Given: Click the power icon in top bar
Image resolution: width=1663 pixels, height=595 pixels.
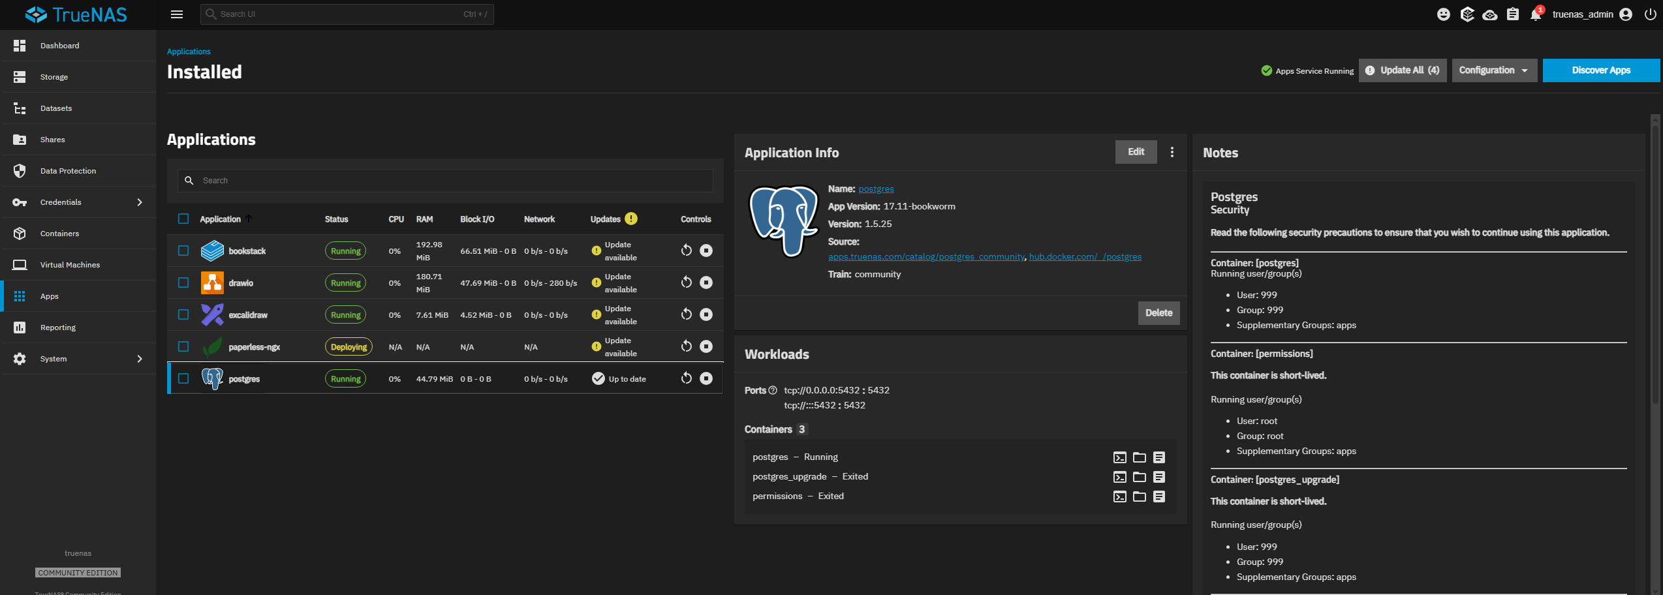Looking at the screenshot, I should [x=1650, y=14].
